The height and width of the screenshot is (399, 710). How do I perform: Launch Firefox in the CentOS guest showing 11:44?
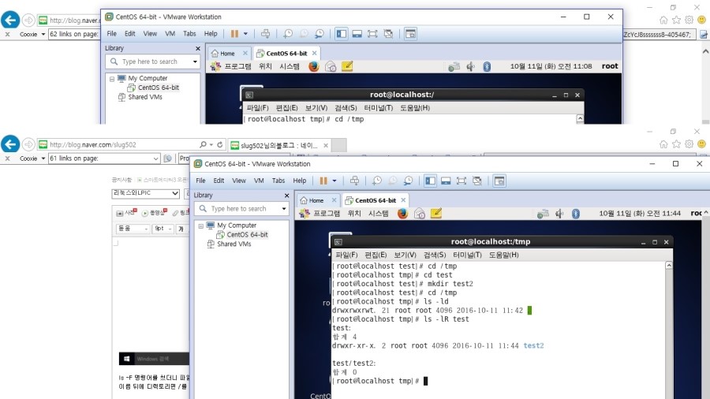coord(402,213)
